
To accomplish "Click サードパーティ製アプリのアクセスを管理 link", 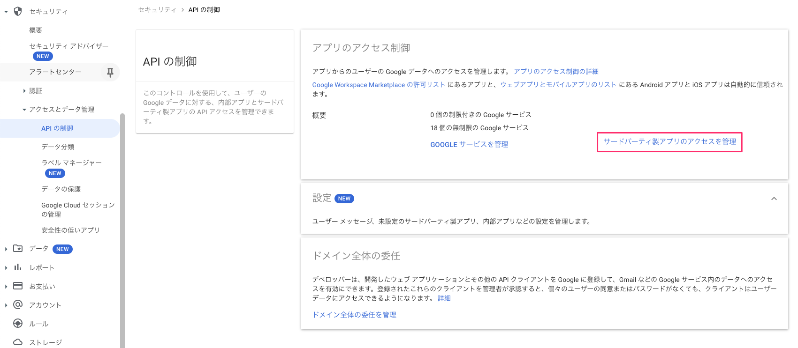I will [670, 141].
